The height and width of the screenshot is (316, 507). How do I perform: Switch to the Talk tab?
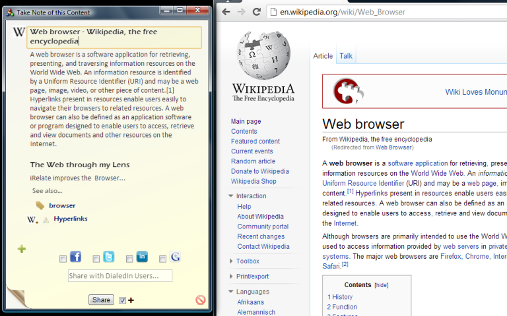[346, 56]
